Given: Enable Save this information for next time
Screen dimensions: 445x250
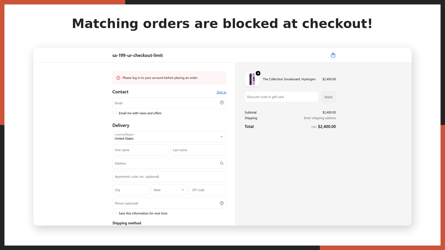Looking at the screenshot, I should point(115,213).
